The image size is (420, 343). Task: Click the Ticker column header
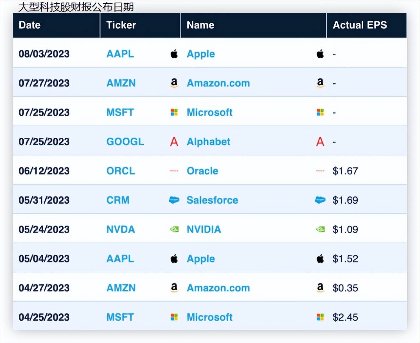coord(121,25)
